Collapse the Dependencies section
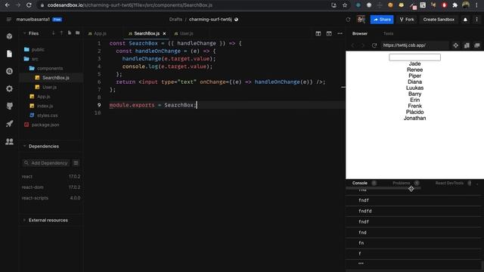484x272 pixels. click(x=25, y=146)
